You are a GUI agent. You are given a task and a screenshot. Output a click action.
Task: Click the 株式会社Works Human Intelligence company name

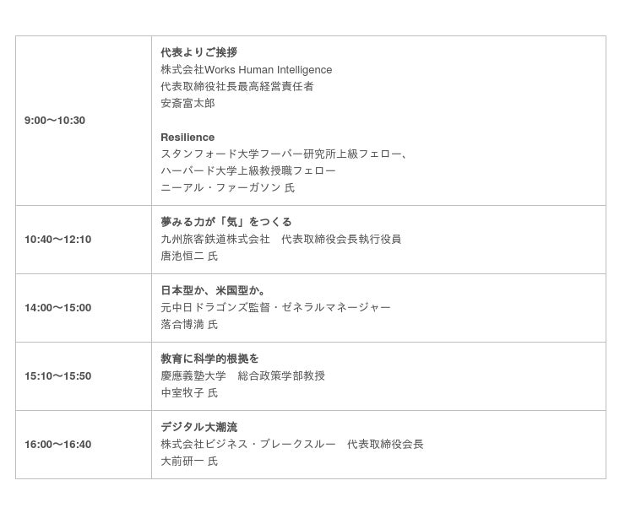(246, 69)
